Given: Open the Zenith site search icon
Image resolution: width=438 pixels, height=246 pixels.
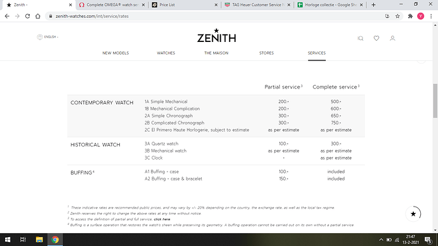Looking at the screenshot, I should (x=361, y=38).
